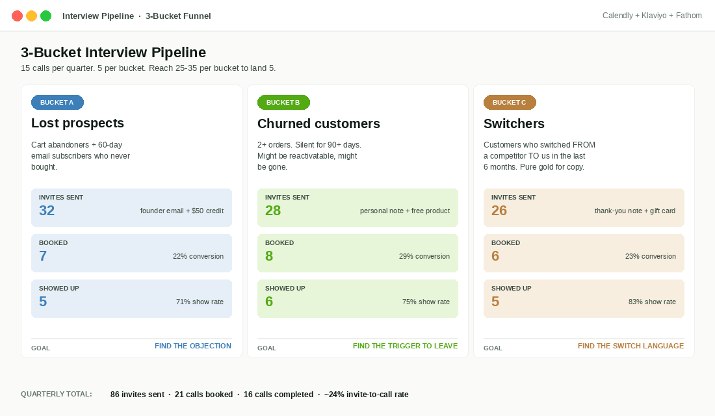Screen dimensions: 715x416
Task: Click the 'Interview Pipeline · 3-Bucket Funnel' window title
Action: [136, 16]
